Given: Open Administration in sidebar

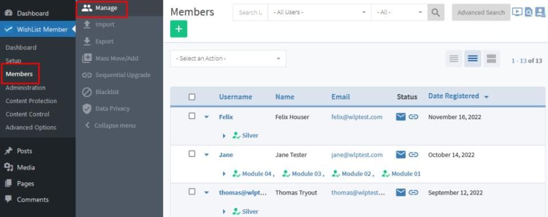Looking at the screenshot, I should point(25,88).
